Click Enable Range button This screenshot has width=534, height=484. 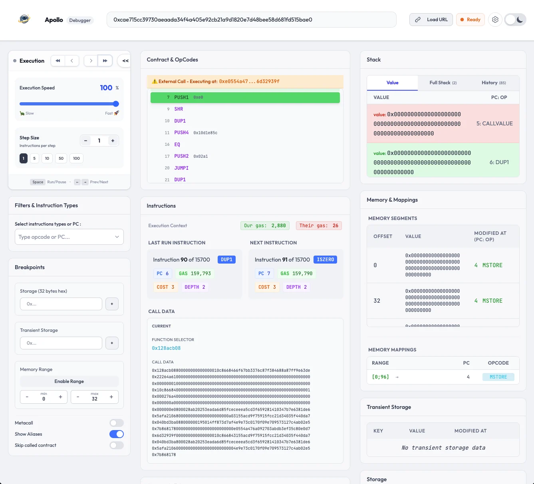(x=69, y=381)
